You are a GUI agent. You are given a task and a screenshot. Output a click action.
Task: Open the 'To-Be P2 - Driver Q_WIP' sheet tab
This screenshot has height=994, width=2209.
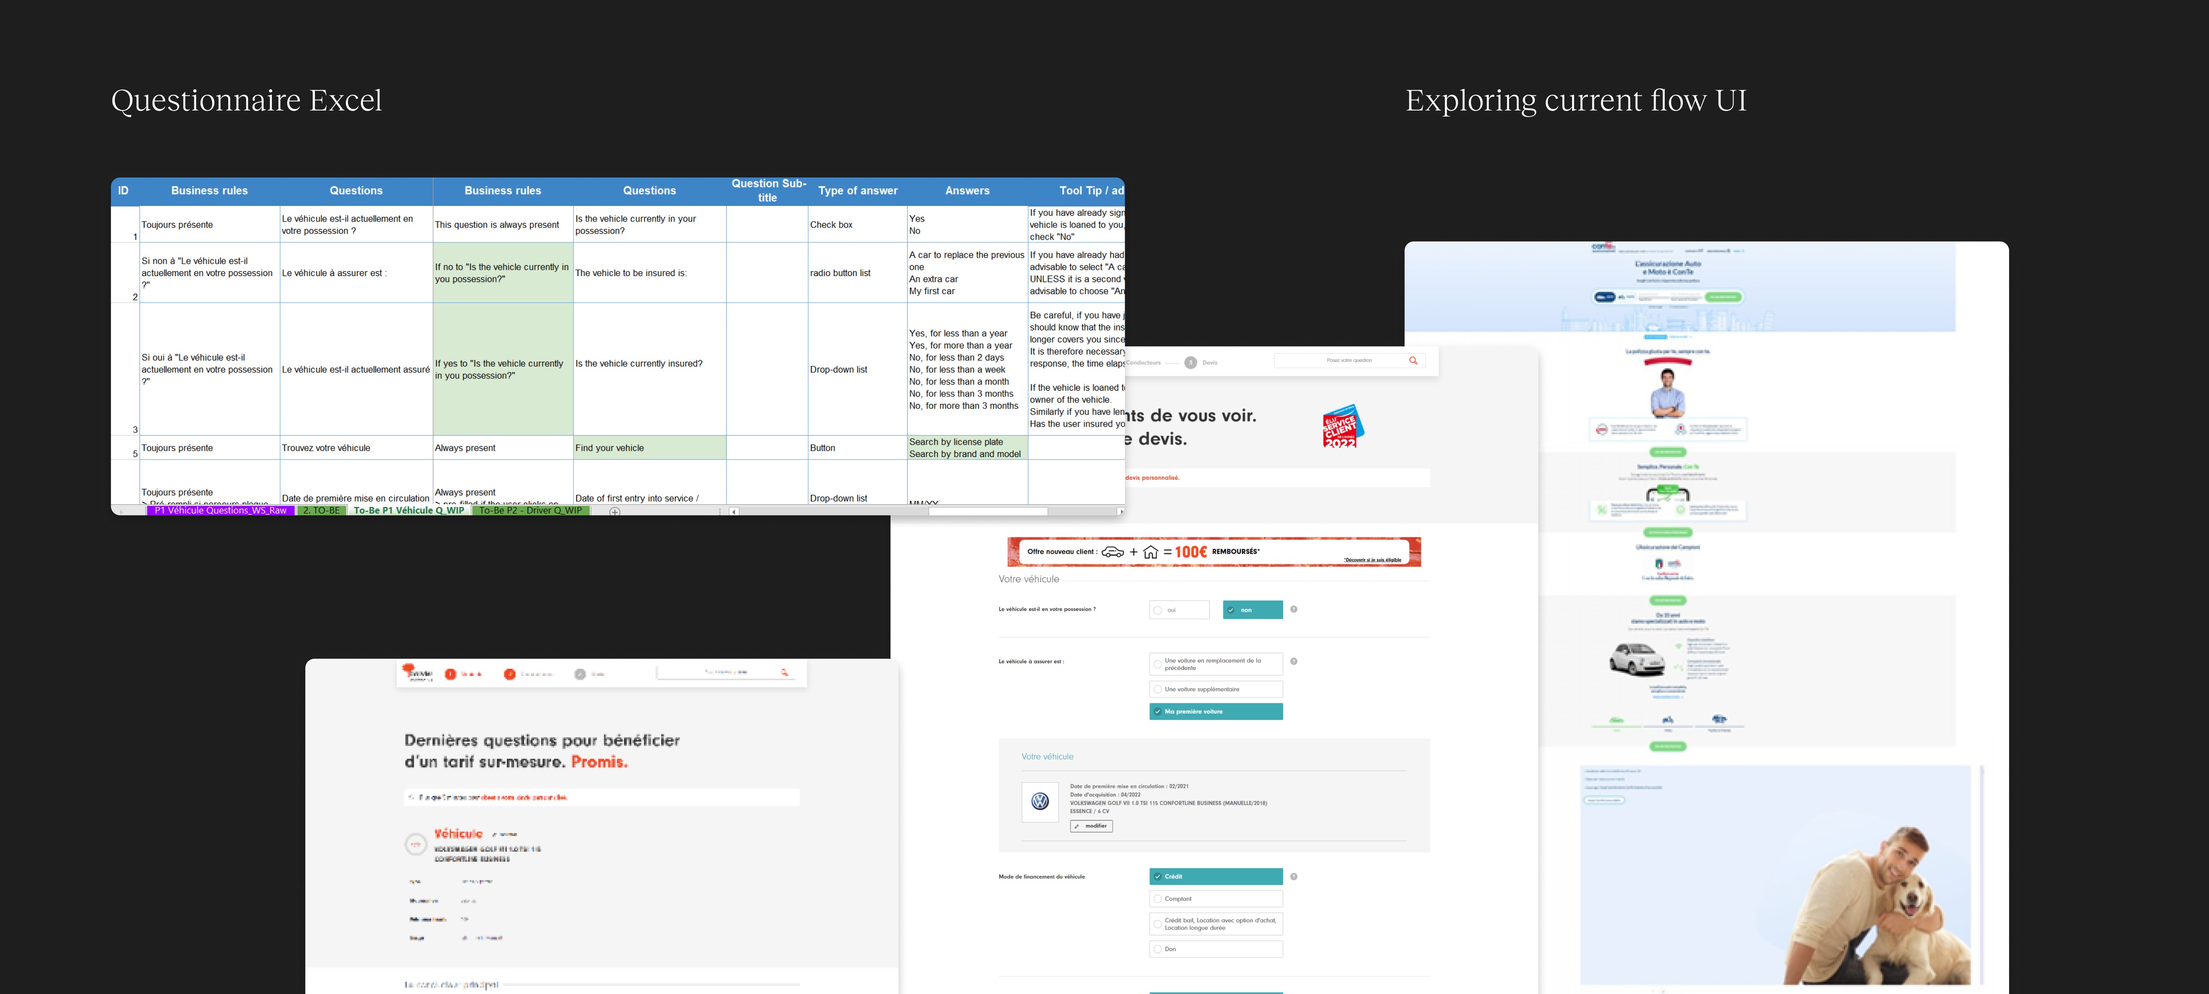click(531, 510)
